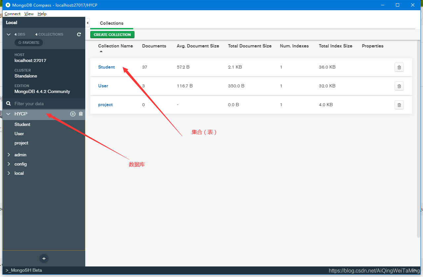
Task: Collapse the HYCP database tree
Action: [x=8, y=114]
